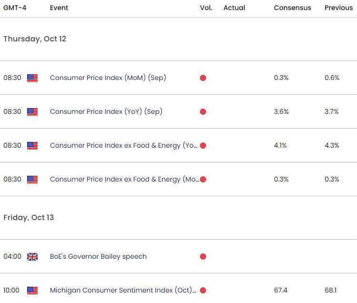
Task: Click consensus value 4.1% for core CPI
Action: tap(280, 146)
